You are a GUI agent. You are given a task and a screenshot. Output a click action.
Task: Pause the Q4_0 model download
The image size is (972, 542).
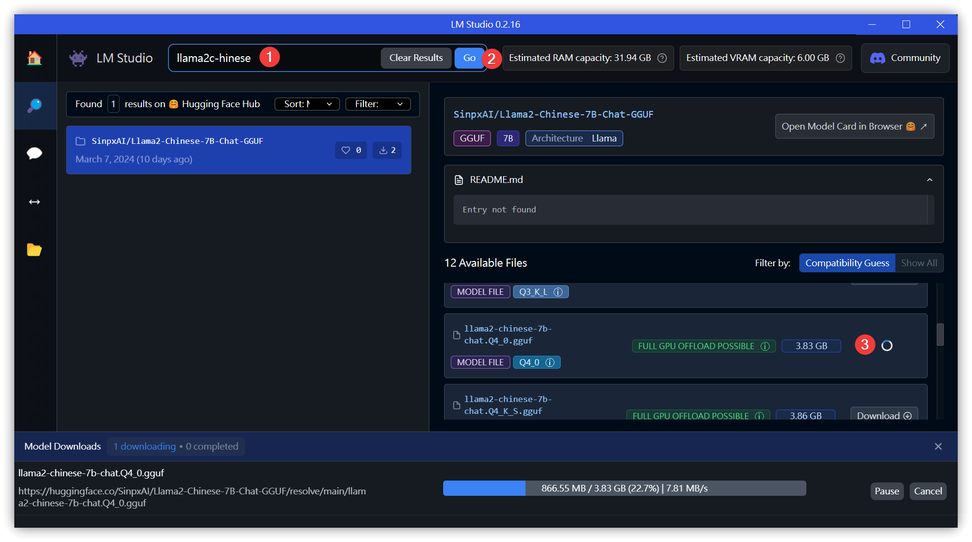886,491
